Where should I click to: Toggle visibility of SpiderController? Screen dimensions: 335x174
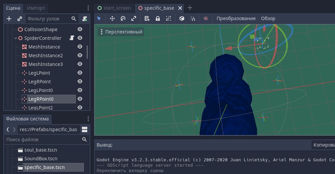tap(80, 38)
